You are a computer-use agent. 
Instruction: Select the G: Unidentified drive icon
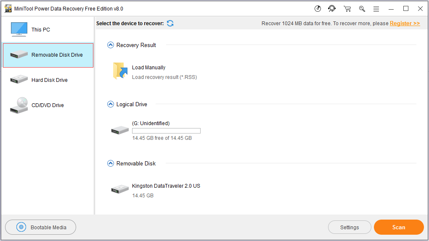tap(120, 130)
